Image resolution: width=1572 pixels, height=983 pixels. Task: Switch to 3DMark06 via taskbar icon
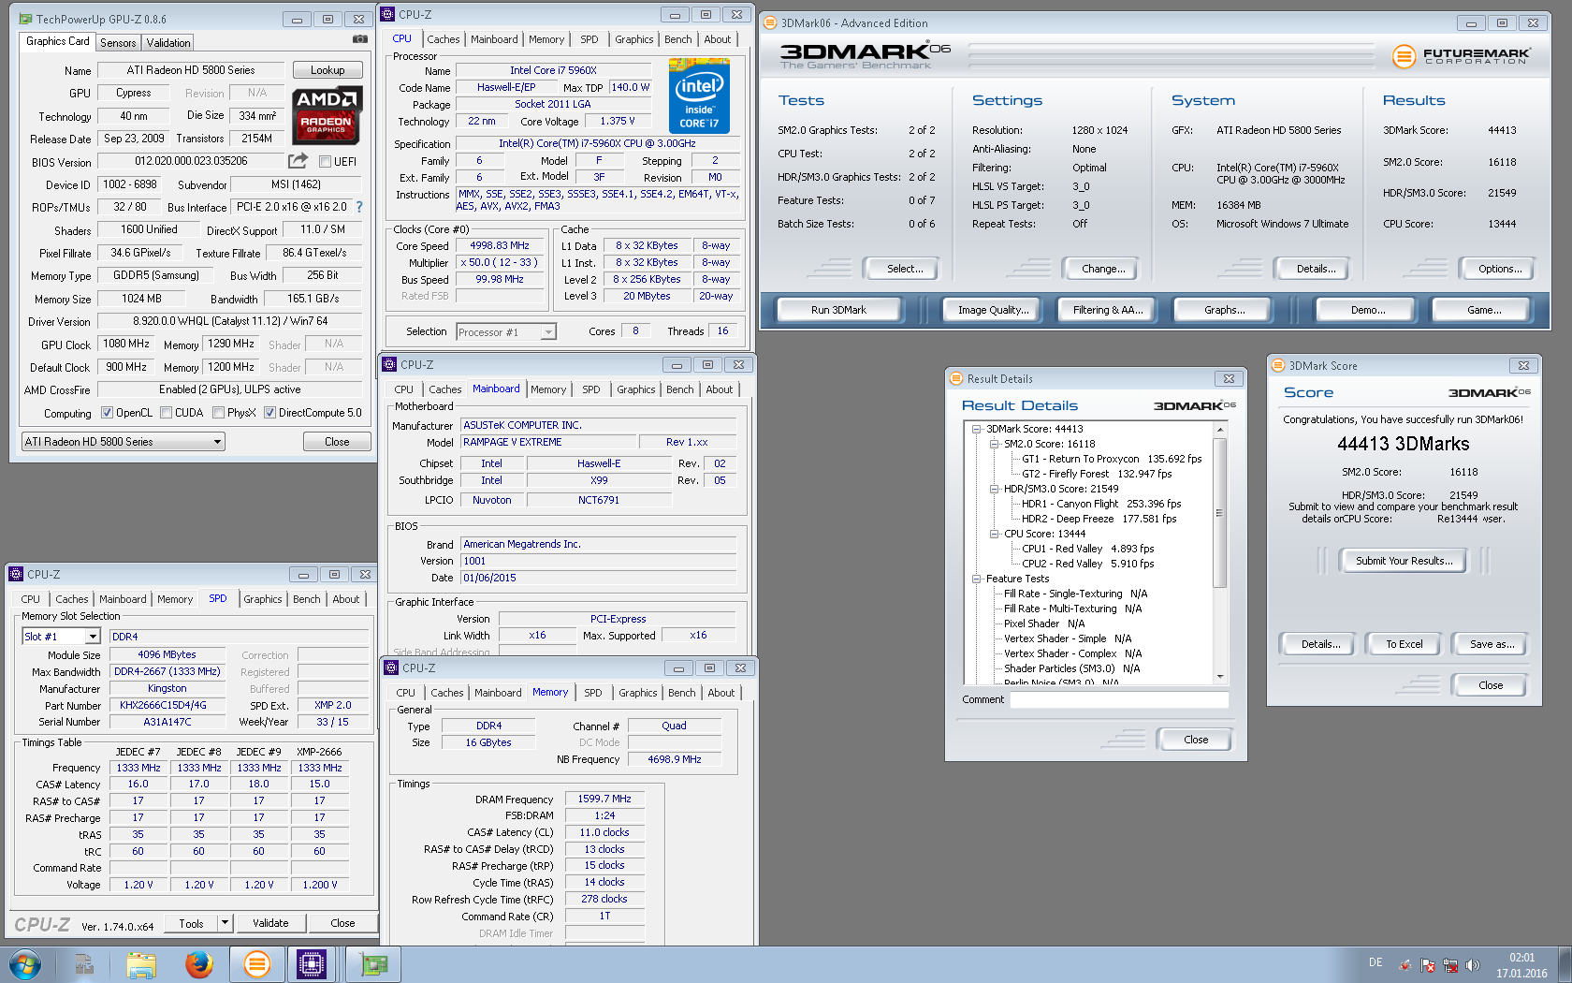coord(256,964)
